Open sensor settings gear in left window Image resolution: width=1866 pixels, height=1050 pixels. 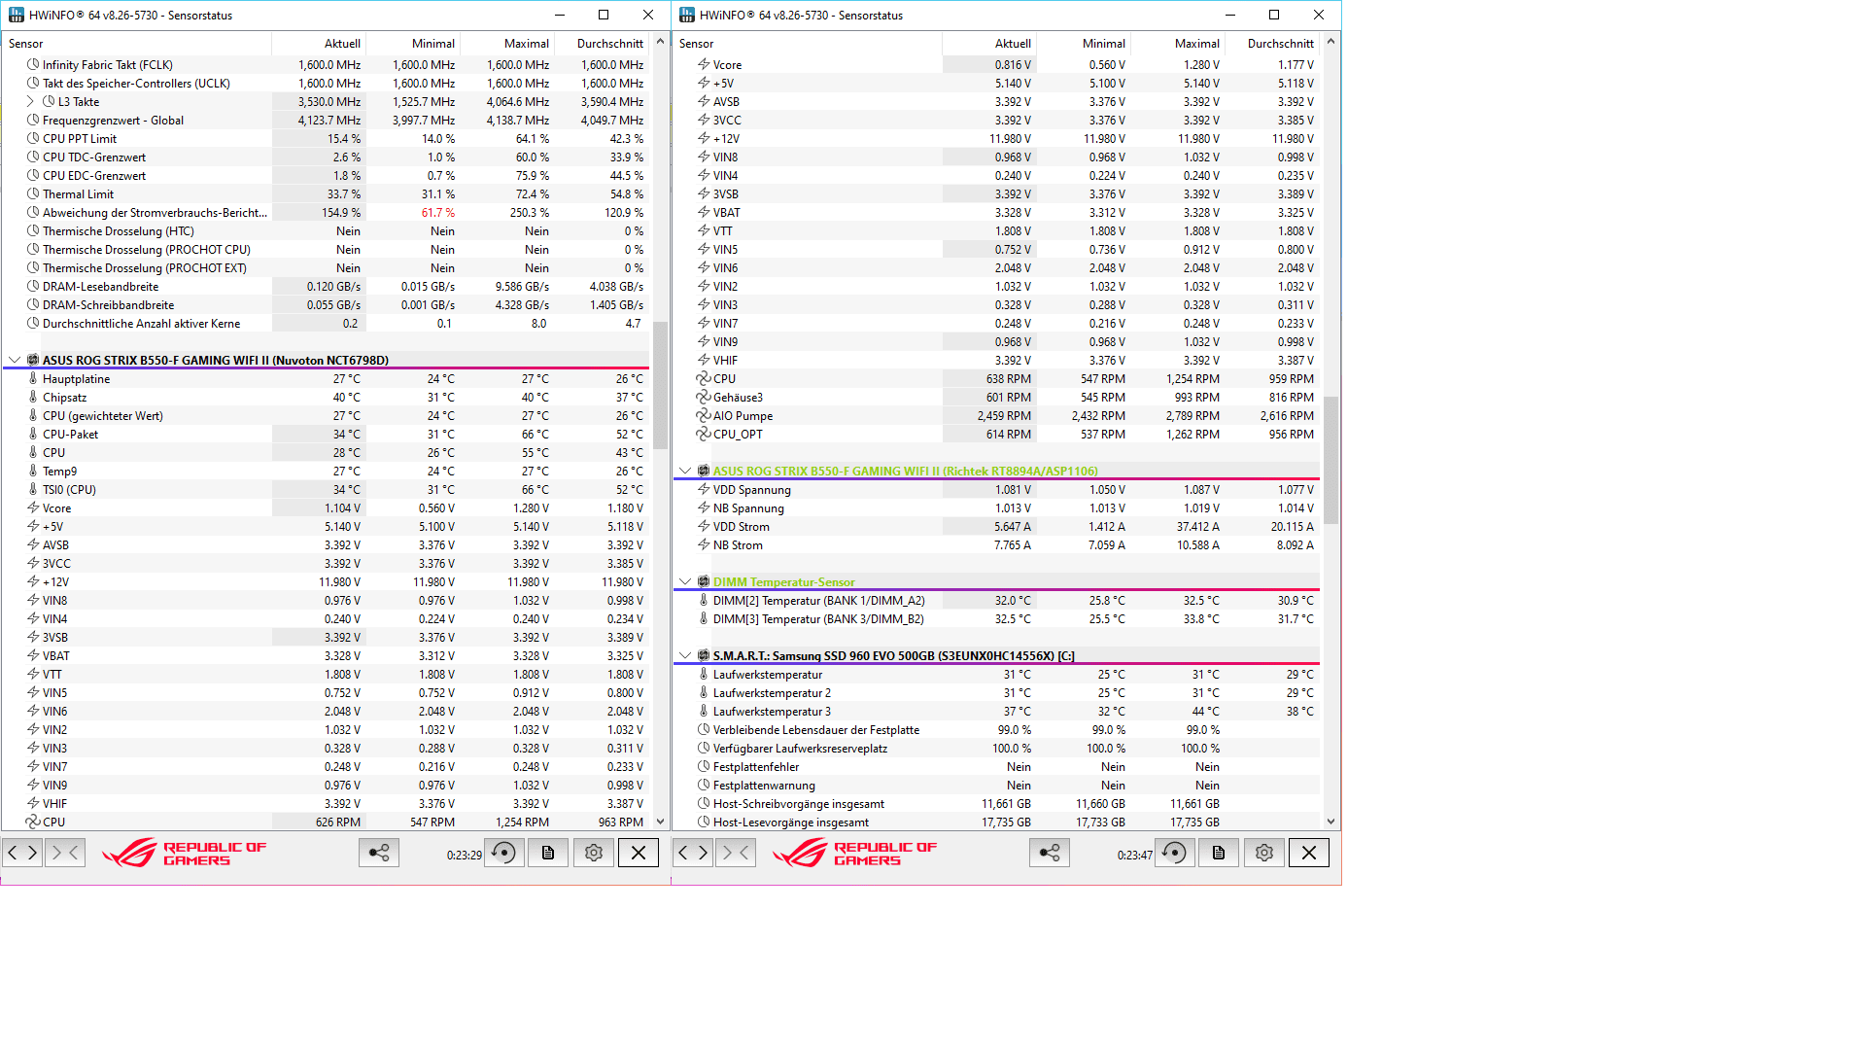[x=593, y=853]
